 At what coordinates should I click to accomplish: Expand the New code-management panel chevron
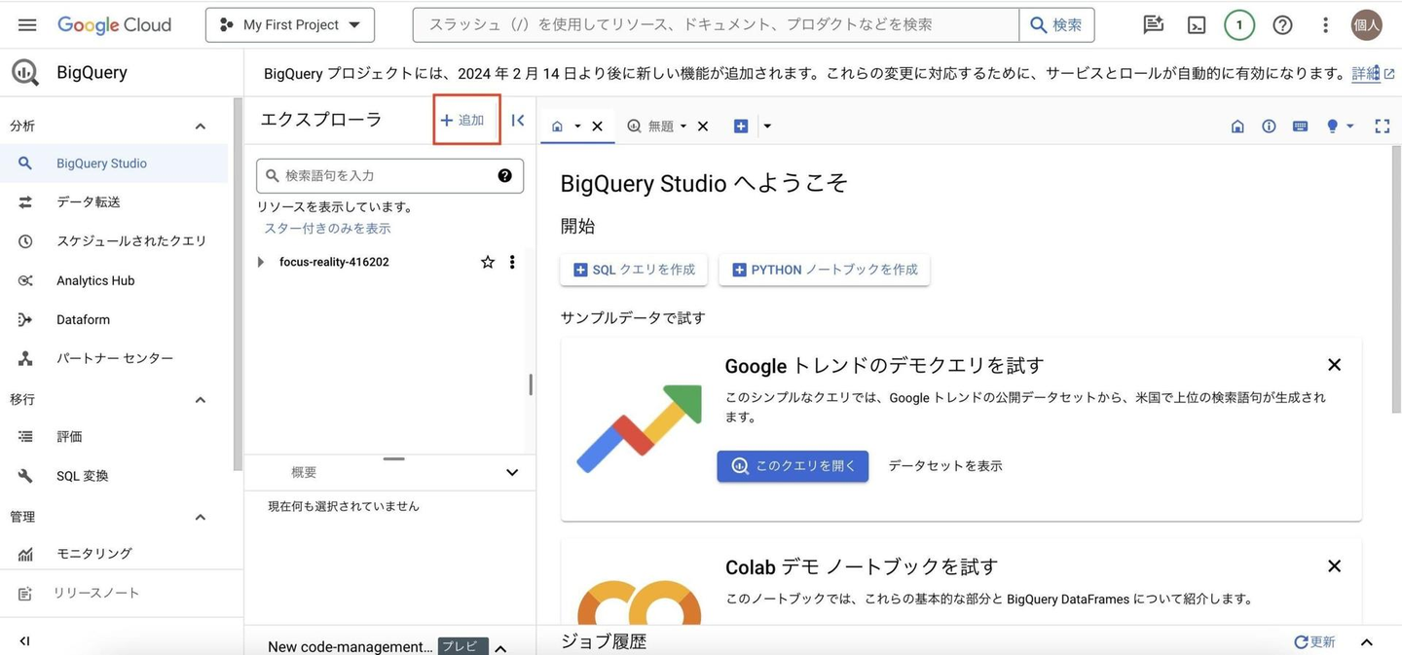[500, 648]
